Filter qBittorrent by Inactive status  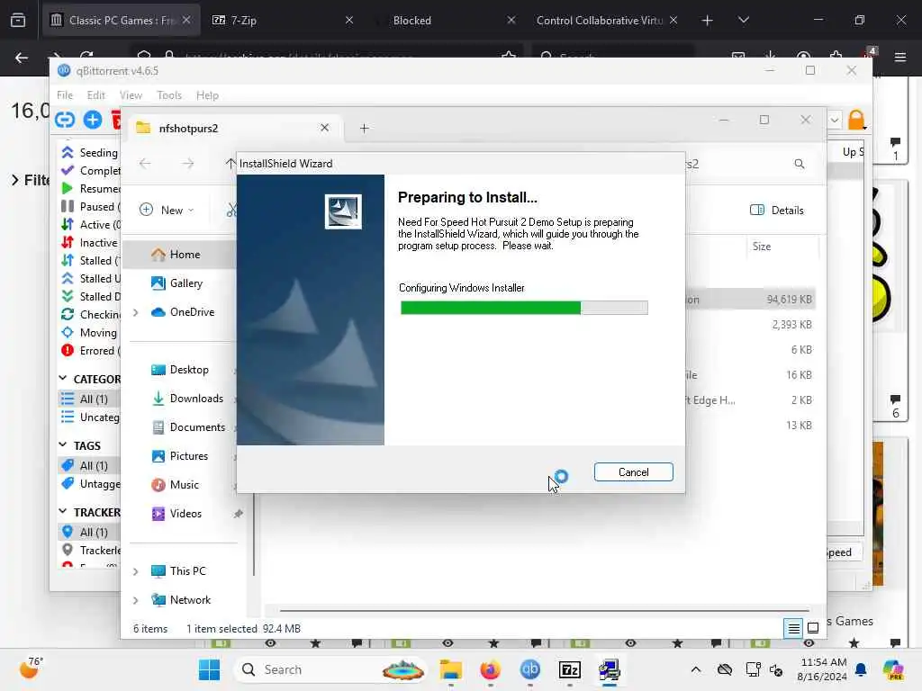pos(90,243)
